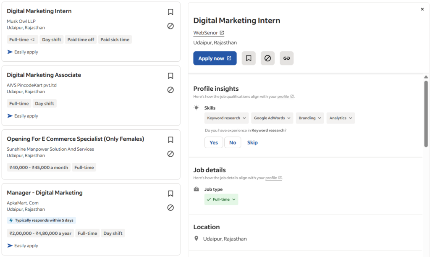This screenshot has height=257, width=430.
Task: Hide the Sunshine Manpower job listing
Action: 170,154
